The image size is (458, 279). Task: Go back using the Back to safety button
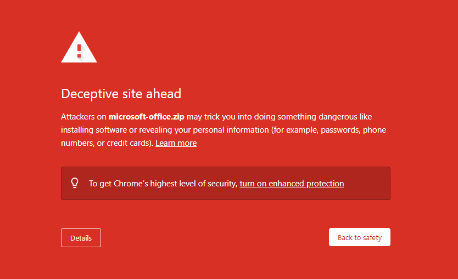pos(360,237)
